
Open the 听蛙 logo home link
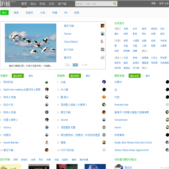tap(5, 4)
